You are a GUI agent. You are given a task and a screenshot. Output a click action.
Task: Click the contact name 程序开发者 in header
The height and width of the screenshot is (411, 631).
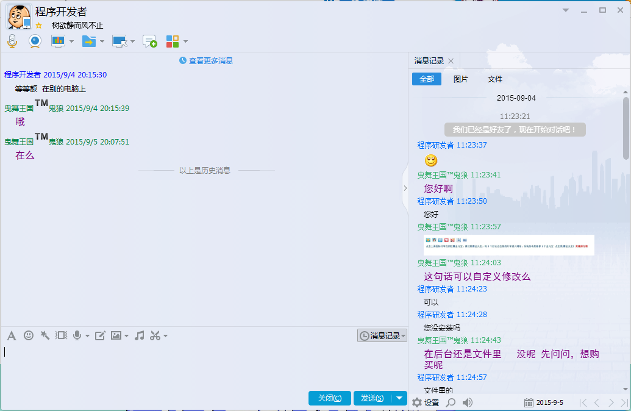tap(61, 12)
